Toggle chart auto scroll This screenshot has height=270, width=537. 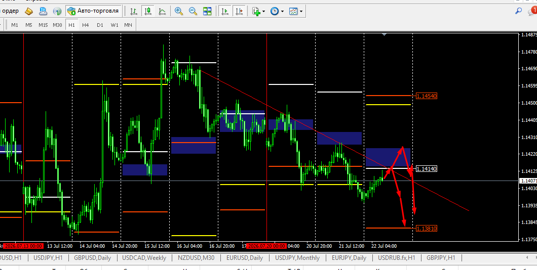(x=224, y=11)
